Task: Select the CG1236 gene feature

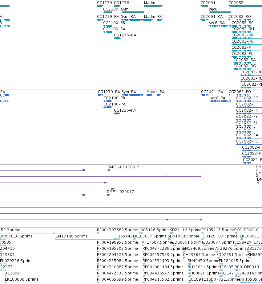Action: [117, 6]
